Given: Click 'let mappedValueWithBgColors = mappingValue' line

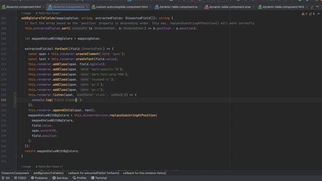Looking at the screenshot, I should coord(62,39).
